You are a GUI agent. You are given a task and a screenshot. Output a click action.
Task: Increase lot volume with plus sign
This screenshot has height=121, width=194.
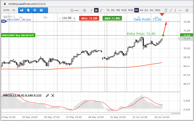(x=74, y=18)
